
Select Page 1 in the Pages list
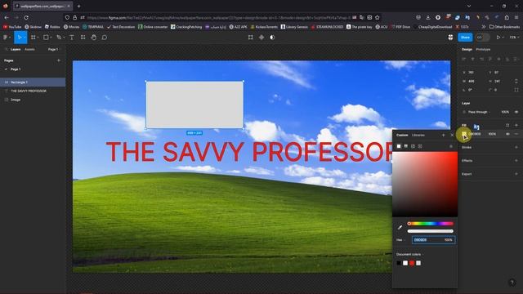(x=16, y=69)
